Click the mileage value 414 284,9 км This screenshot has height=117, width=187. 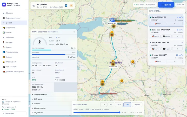[62, 44]
